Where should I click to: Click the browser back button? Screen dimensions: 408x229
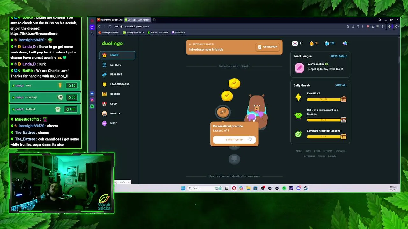pyautogui.click(x=99, y=26)
